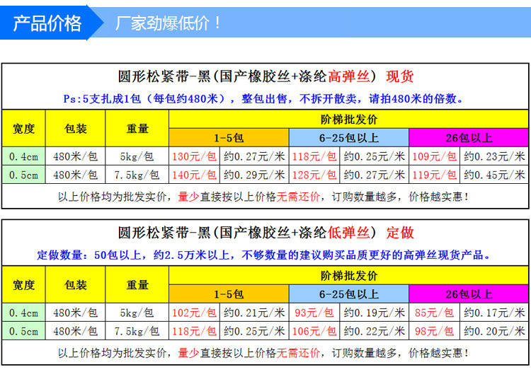Click '7.5kg/包' weight in the 高弹丝 table
This screenshot has width=531, height=389.
137,175
